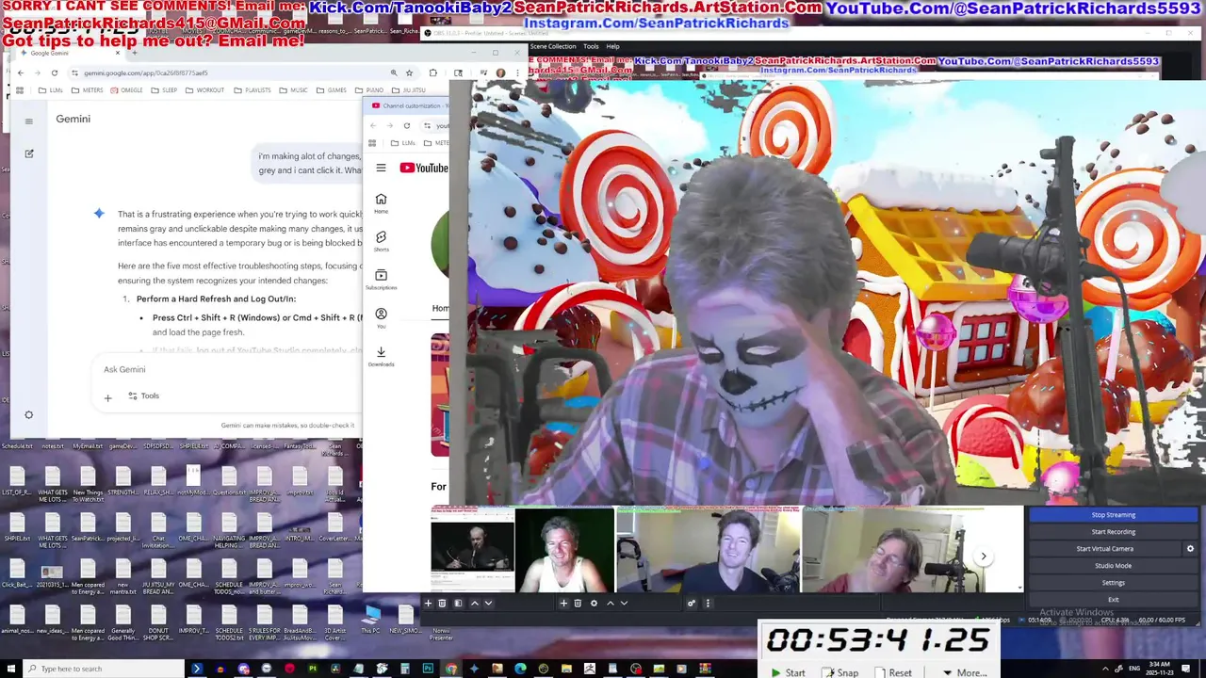Open the Tools option in Gemini prompt box
This screenshot has width=1206, height=678.
pos(144,396)
